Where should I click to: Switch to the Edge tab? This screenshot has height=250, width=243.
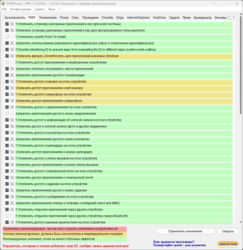(x=120, y=18)
